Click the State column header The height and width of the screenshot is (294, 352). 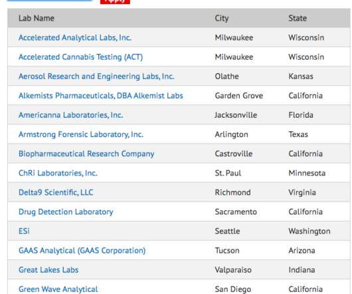tap(298, 18)
